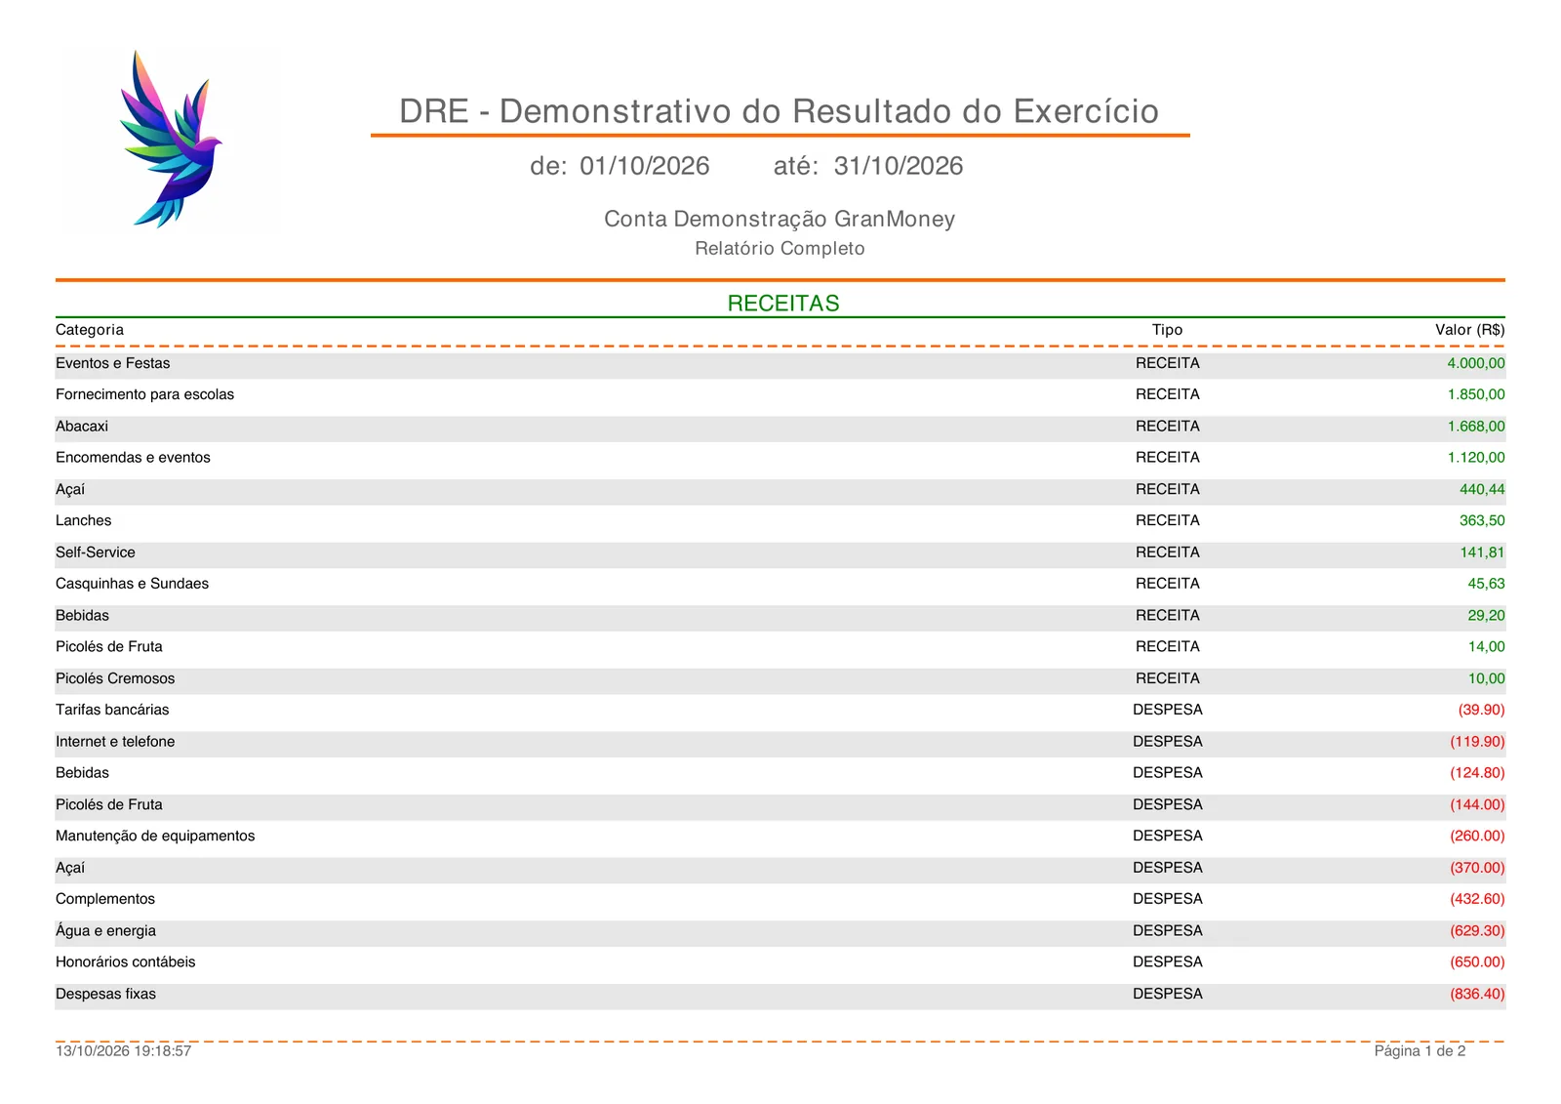Select the Self-Service category

coord(95,552)
